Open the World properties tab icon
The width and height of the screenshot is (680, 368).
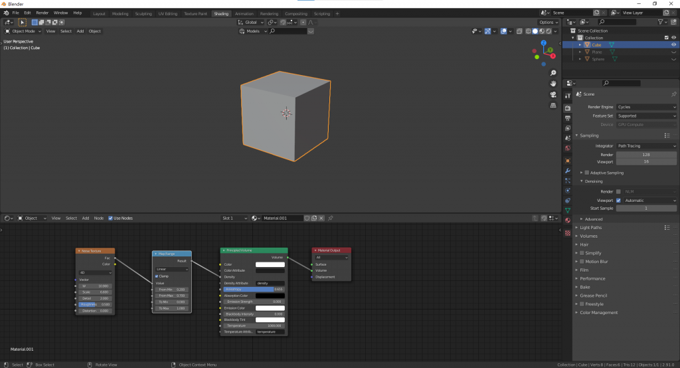pyautogui.click(x=568, y=148)
